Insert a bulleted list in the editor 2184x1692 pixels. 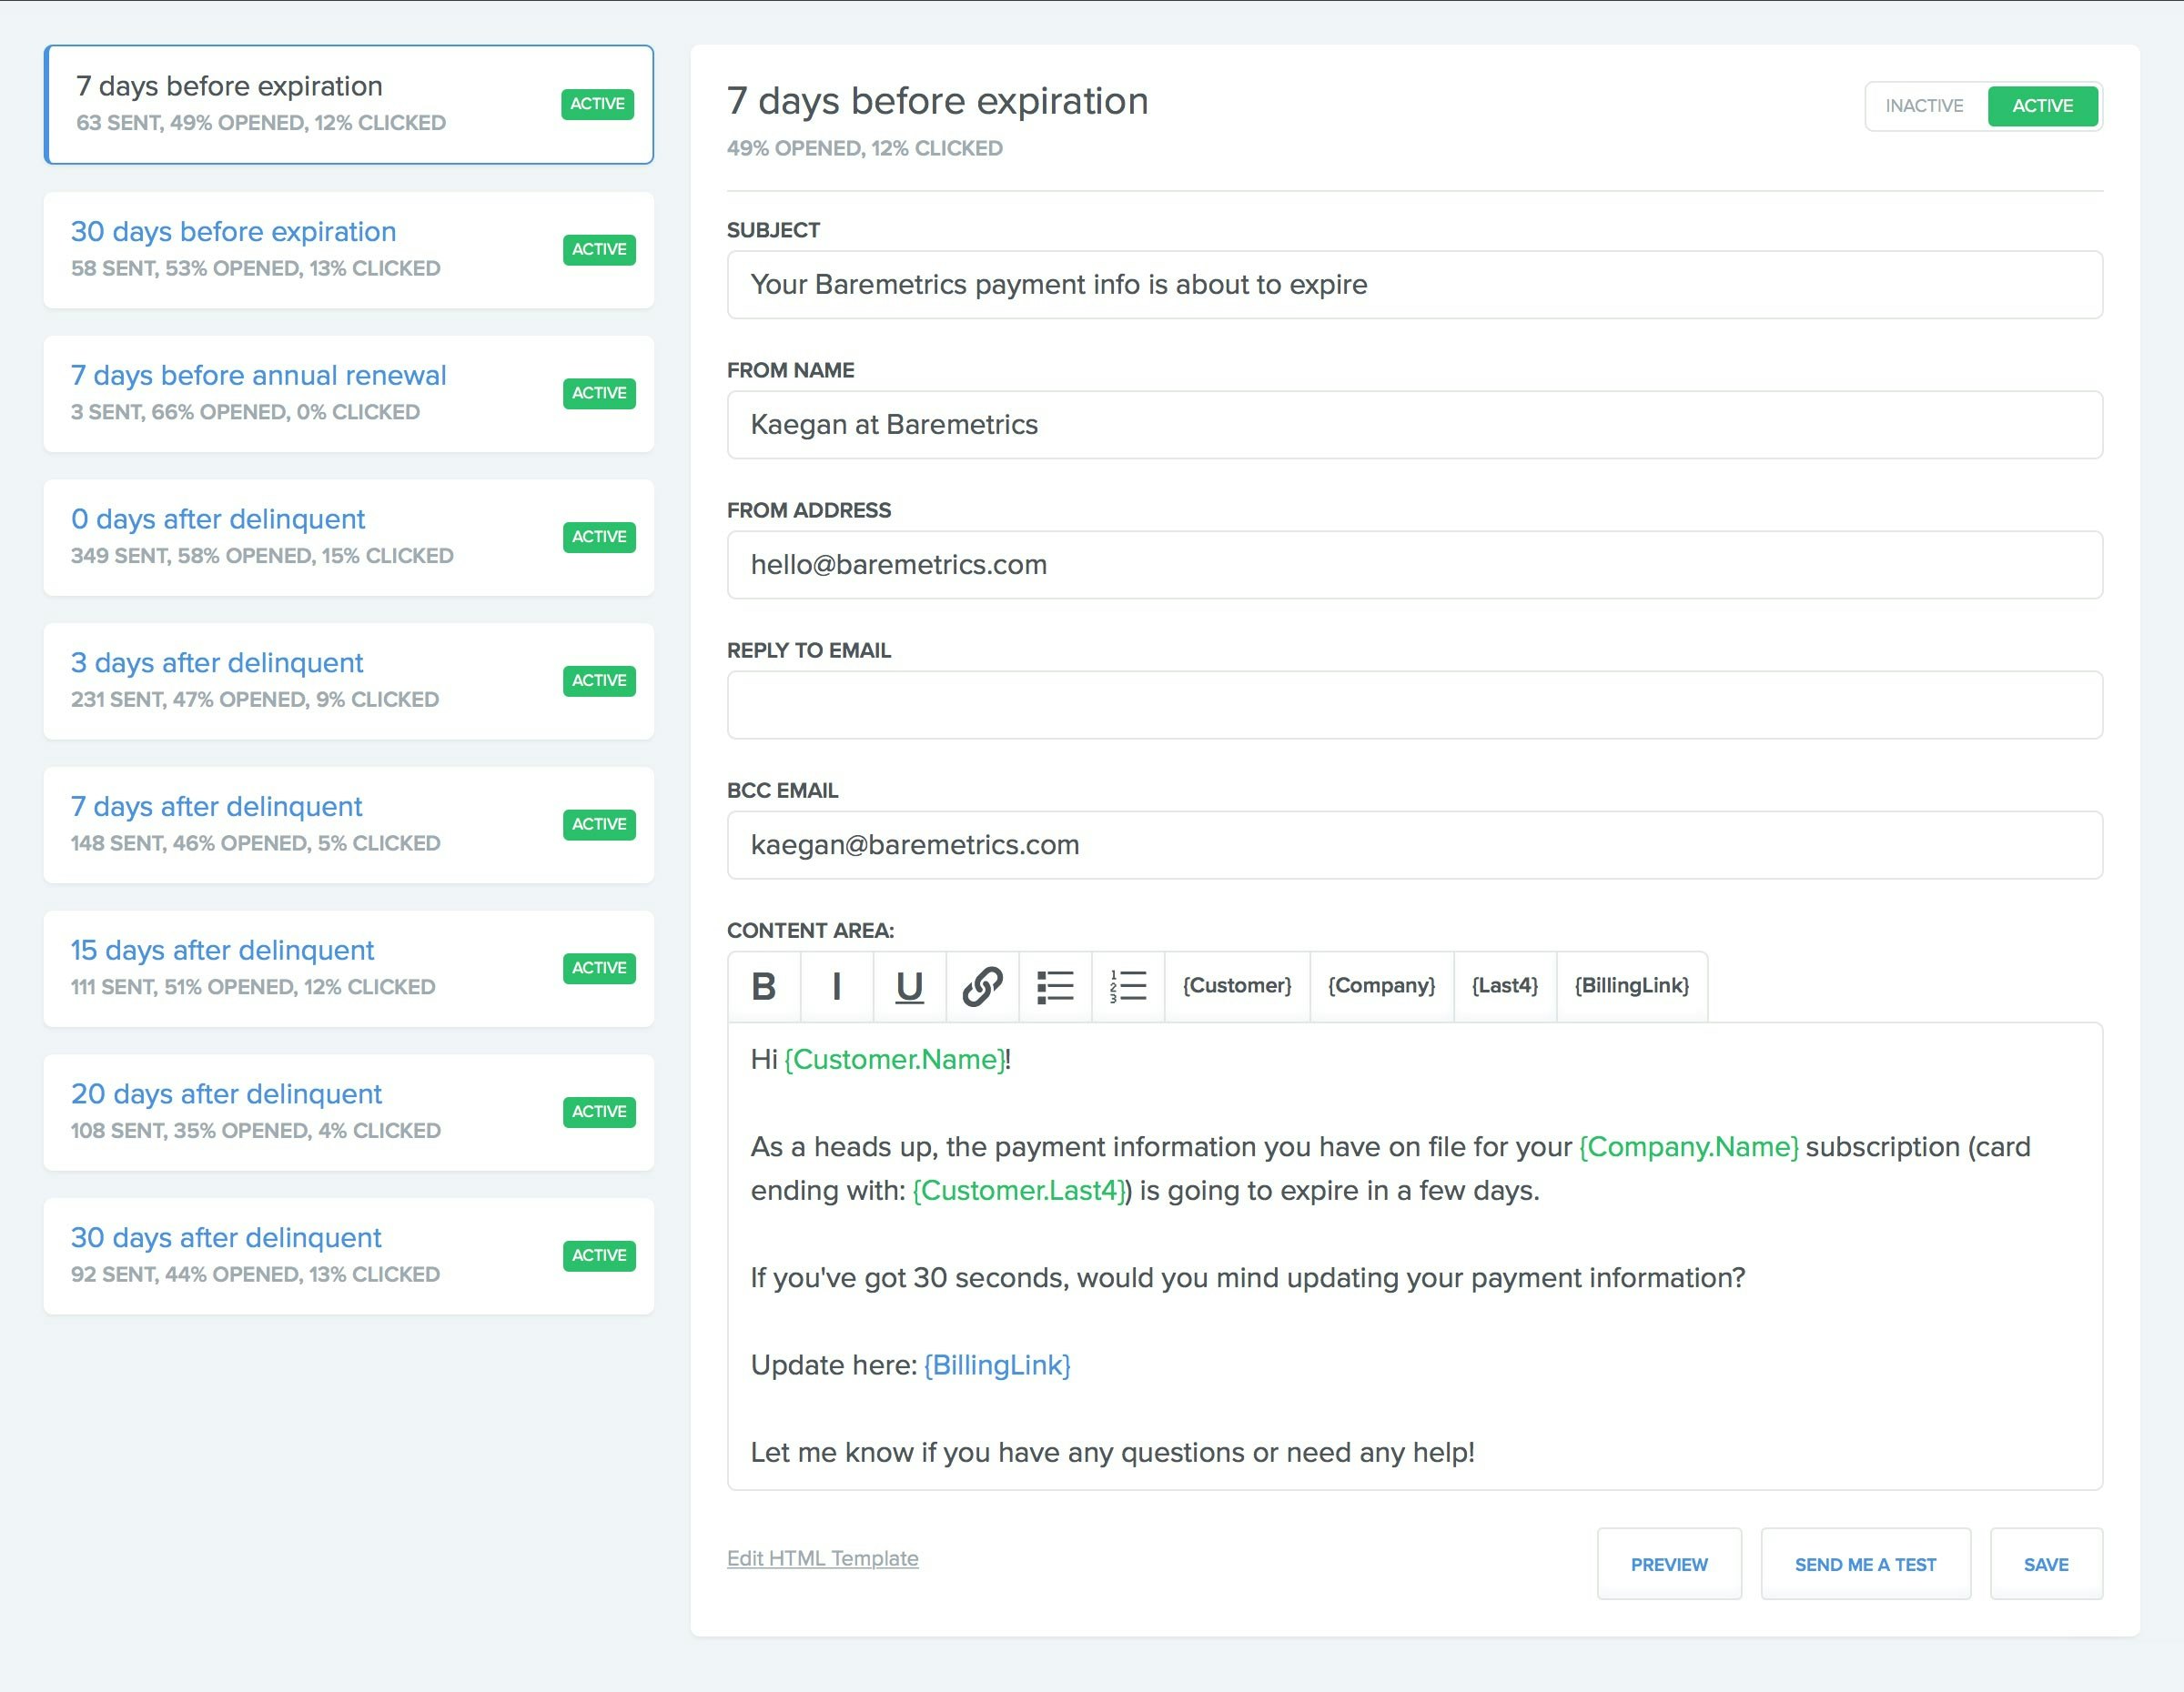tap(1055, 986)
